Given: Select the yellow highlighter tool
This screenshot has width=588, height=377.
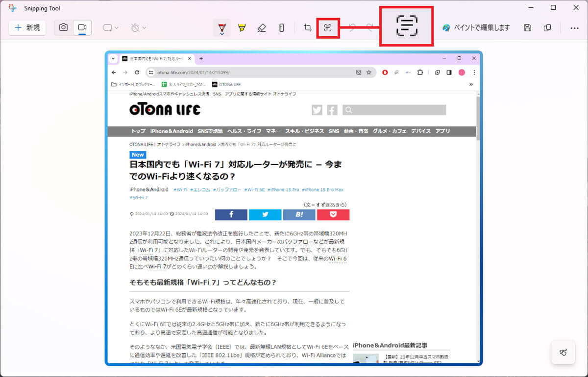Looking at the screenshot, I should coord(242,28).
